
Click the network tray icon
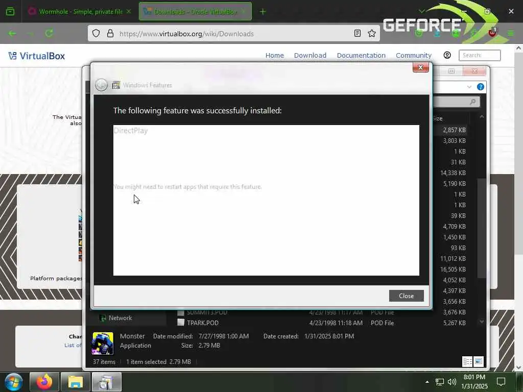[440, 382]
